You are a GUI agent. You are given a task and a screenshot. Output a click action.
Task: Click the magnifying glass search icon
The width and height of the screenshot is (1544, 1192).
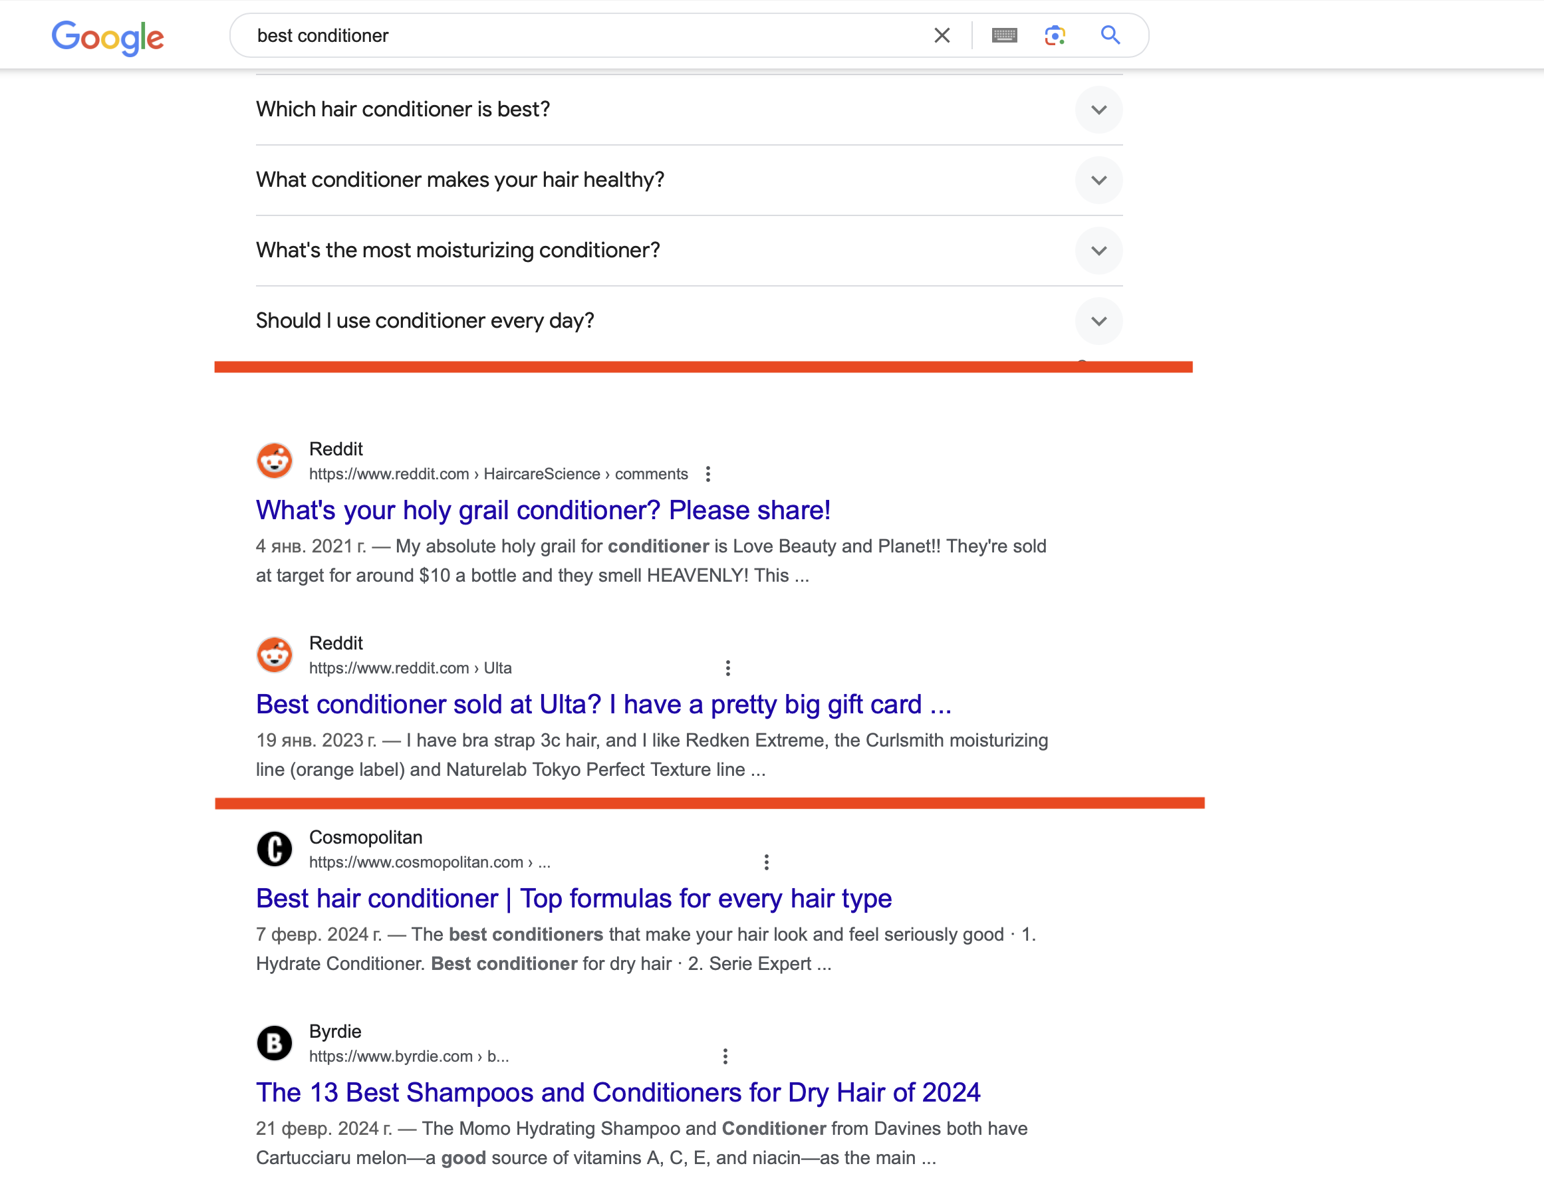click(x=1110, y=35)
